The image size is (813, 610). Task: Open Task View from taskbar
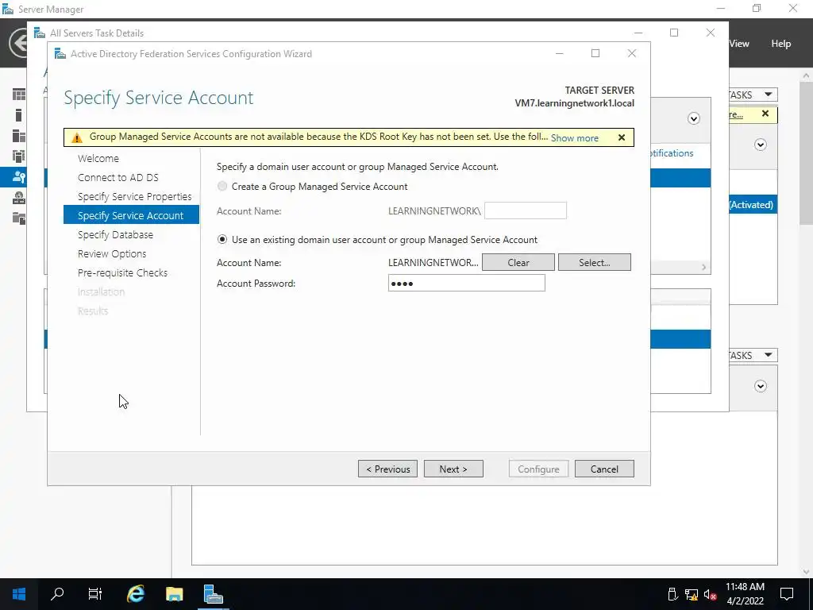coord(95,594)
